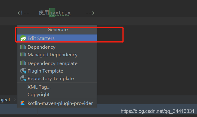Click the bar chart icon next to Dependency
This screenshot has height=117, width=197.
pyautogui.click(x=23, y=47)
